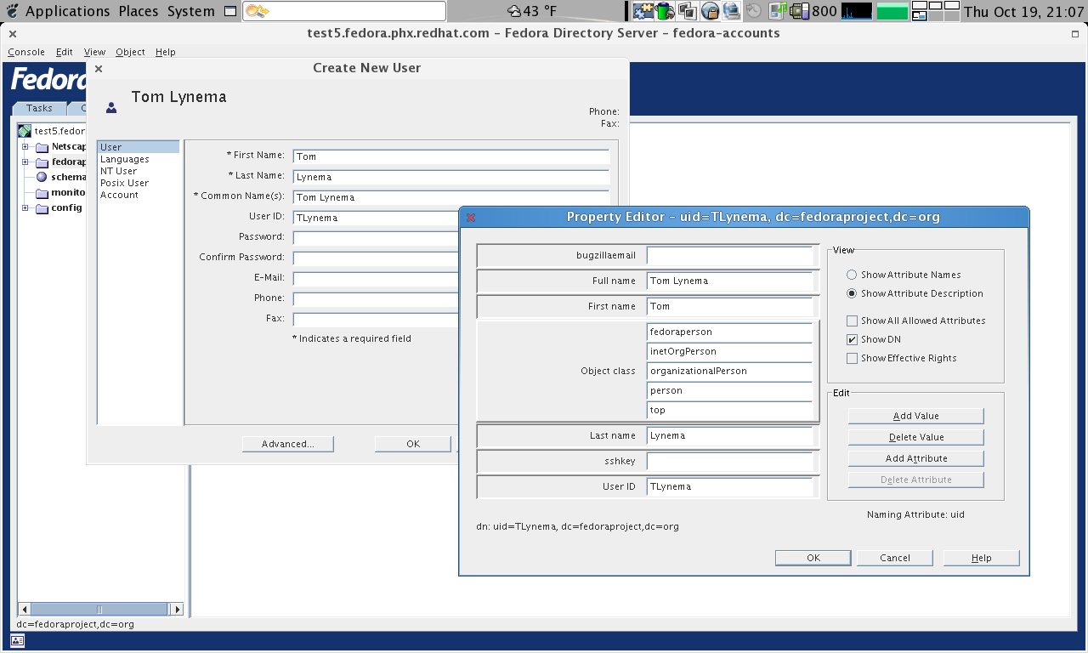Click the green network load applet
Screen dimensions: 1088x653
pos(892,11)
